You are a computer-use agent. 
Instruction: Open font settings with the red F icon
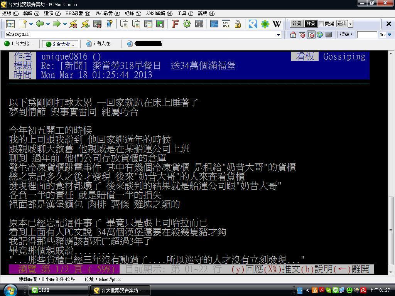[175, 24]
